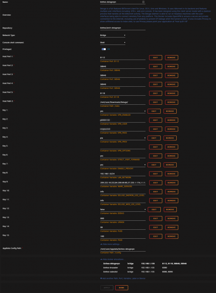
Task: Collapse the Hide docker allocations expander
Action: pyautogui.click(x=113, y=259)
